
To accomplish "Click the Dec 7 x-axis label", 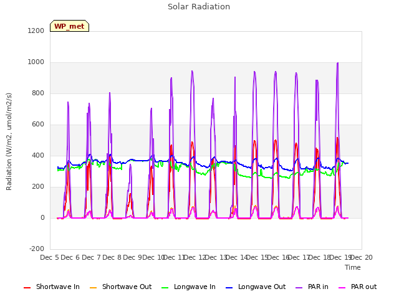I will click(91, 257).
